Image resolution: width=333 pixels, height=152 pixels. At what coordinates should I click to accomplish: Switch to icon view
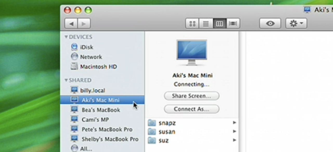pyautogui.click(x=192, y=24)
